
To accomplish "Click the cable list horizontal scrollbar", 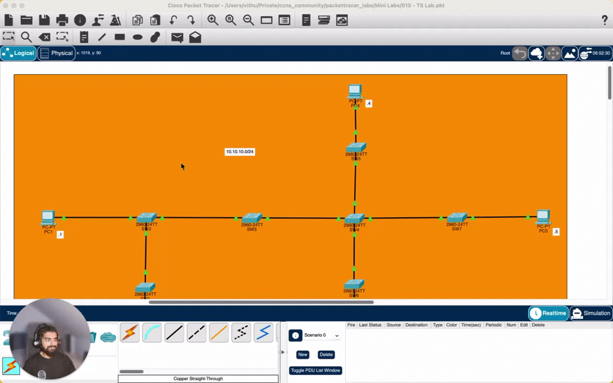I will (x=131, y=372).
